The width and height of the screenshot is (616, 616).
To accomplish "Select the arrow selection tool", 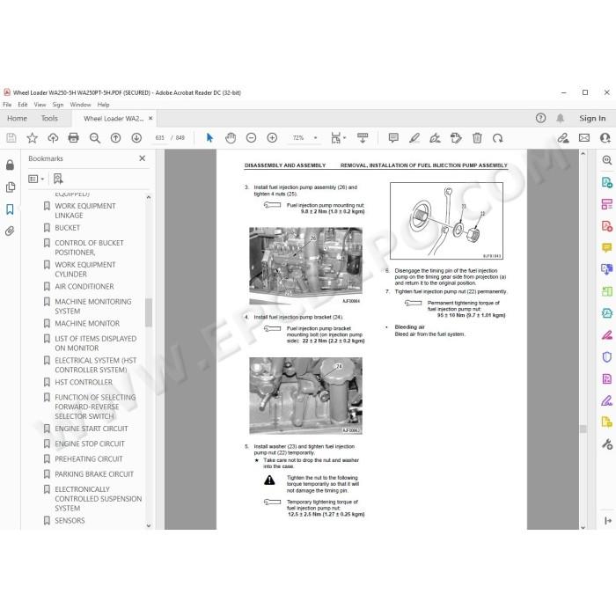I will coord(209,138).
